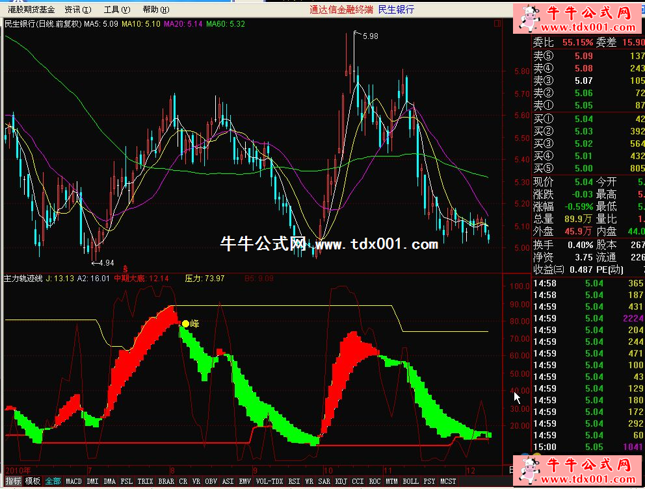Switch to the DMI indicator
The width and height of the screenshot is (645, 489).
[x=92, y=481]
